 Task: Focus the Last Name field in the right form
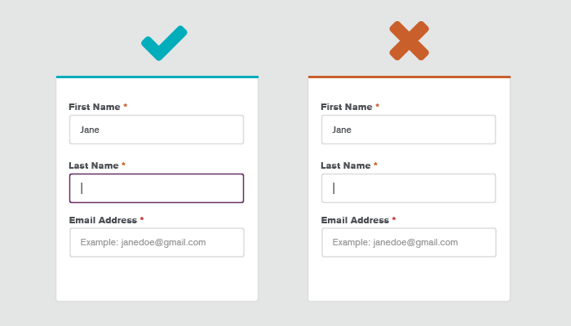tap(409, 188)
